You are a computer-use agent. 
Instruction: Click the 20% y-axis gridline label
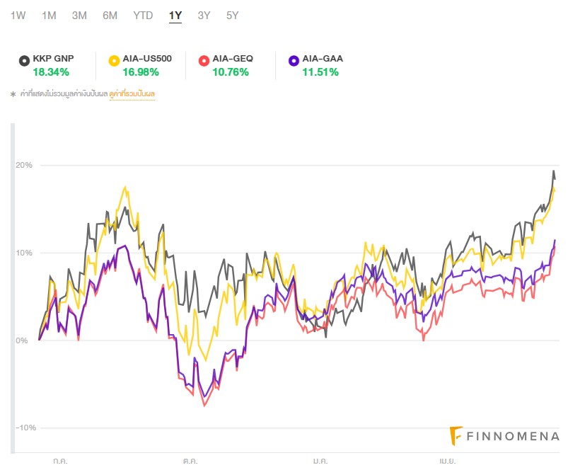tap(24, 165)
